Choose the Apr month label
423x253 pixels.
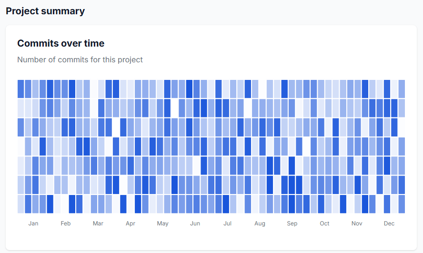(131, 224)
